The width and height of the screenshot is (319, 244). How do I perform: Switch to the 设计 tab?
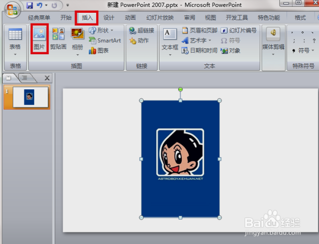point(108,18)
